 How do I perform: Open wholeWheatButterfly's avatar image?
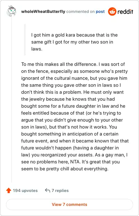[x=11, y=11]
